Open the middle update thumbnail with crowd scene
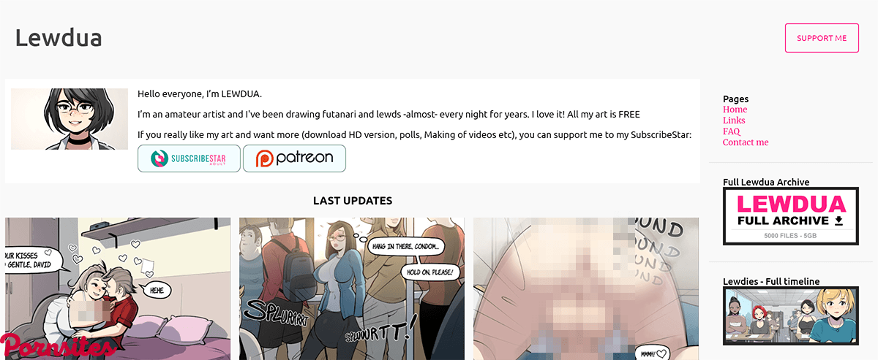Viewport: 878px width, 360px height. coord(352,288)
